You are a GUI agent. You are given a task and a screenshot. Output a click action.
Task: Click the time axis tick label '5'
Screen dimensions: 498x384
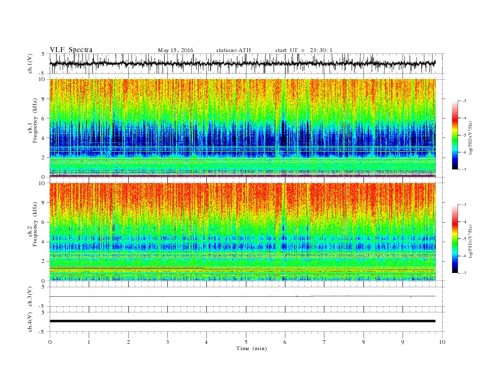point(246,342)
